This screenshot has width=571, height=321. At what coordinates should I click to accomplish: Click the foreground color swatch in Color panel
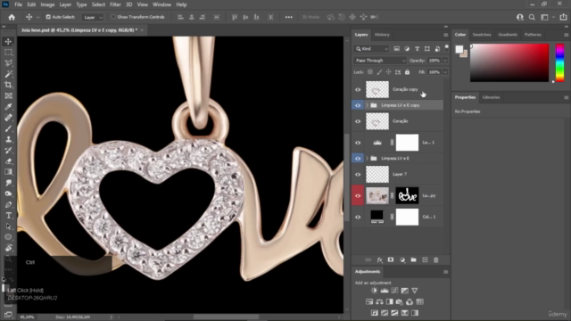point(459,49)
